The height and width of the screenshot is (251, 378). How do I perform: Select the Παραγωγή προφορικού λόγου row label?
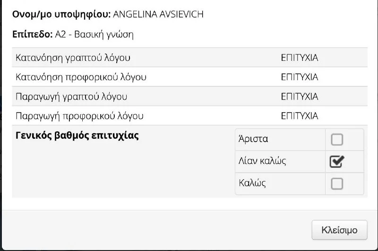click(79, 116)
